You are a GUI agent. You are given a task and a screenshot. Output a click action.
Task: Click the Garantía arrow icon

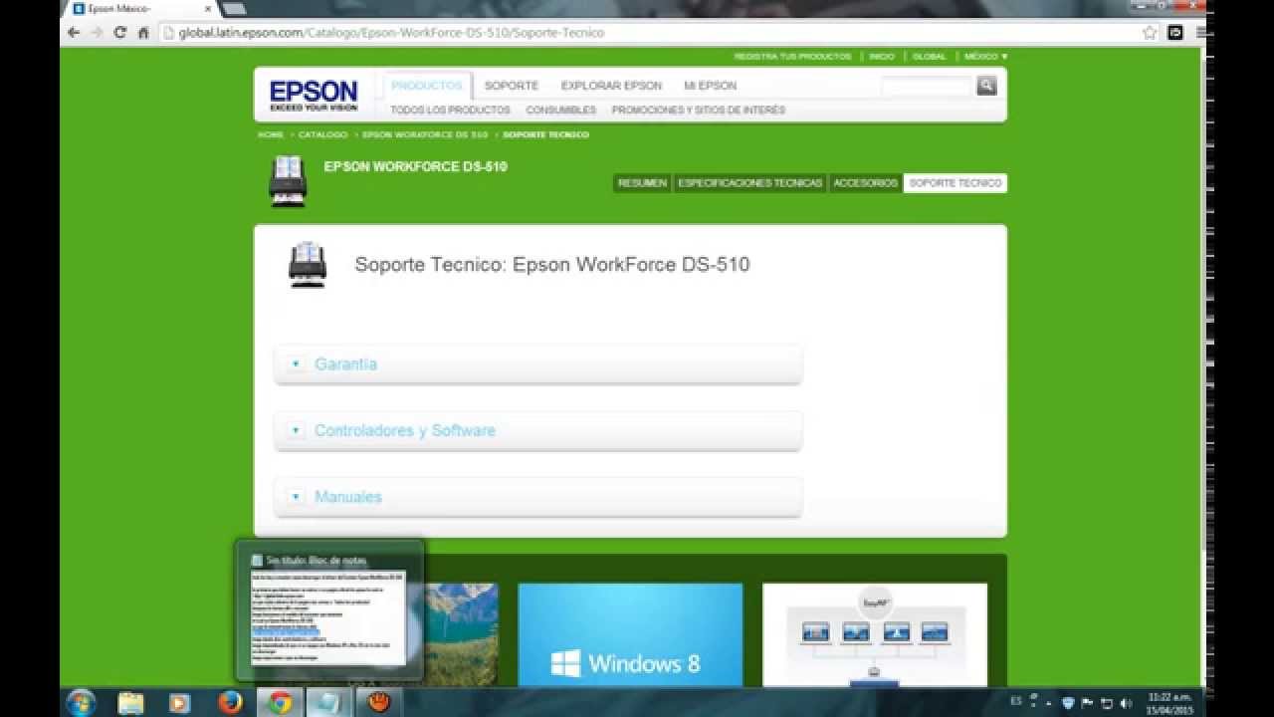coord(296,364)
